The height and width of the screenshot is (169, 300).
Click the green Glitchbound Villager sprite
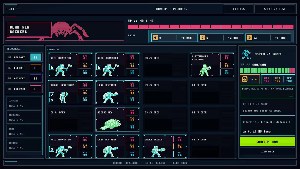click(205, 70)
